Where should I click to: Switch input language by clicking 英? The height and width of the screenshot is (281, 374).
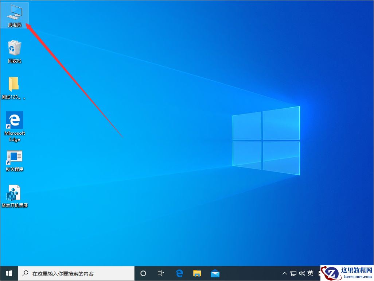310,273
